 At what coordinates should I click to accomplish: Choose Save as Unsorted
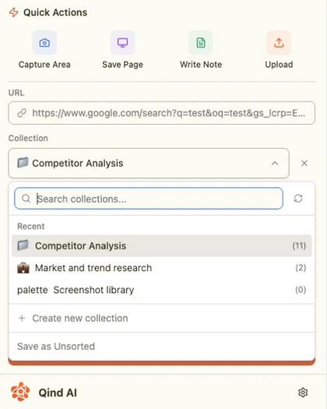162,347
